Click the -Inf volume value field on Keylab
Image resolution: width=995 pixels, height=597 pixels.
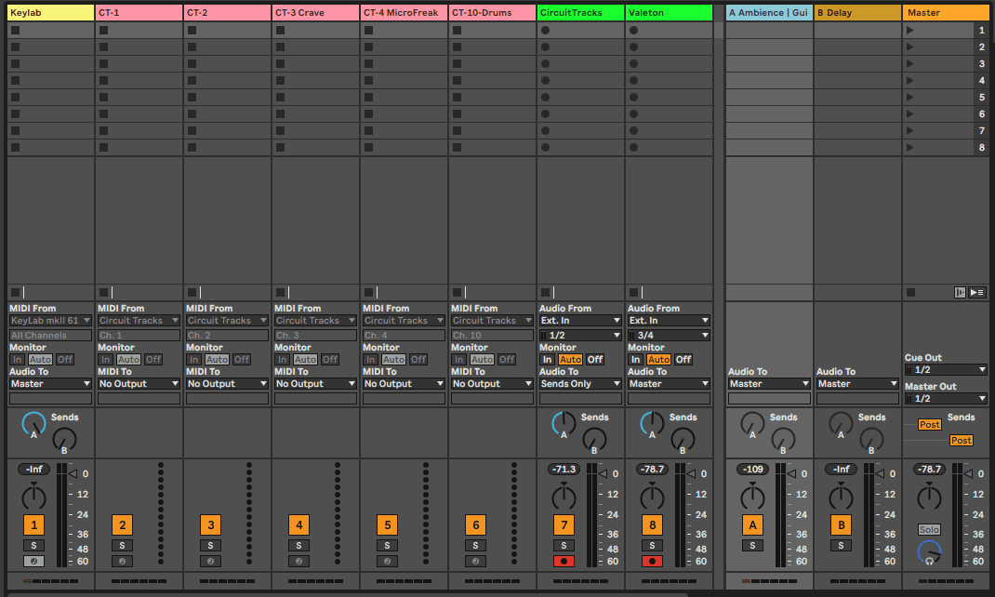pos(34,469)
